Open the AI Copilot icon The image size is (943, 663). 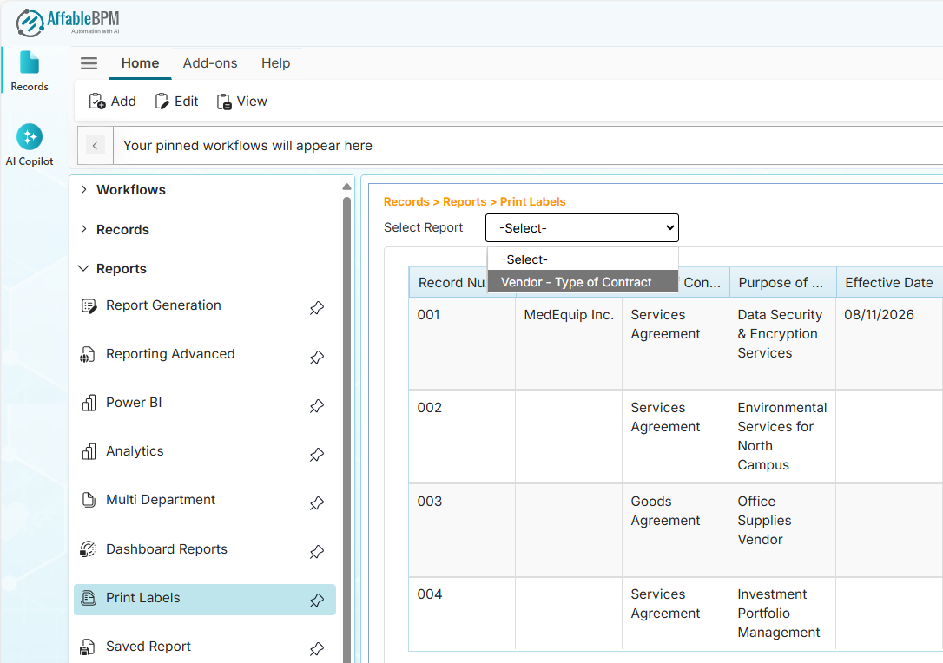coord(30,137)
